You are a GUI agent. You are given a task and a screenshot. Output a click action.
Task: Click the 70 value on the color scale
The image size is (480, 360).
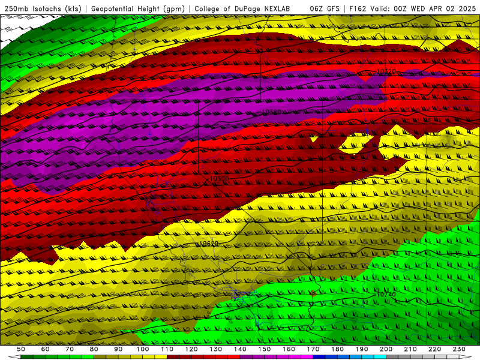tap(70, 349)
